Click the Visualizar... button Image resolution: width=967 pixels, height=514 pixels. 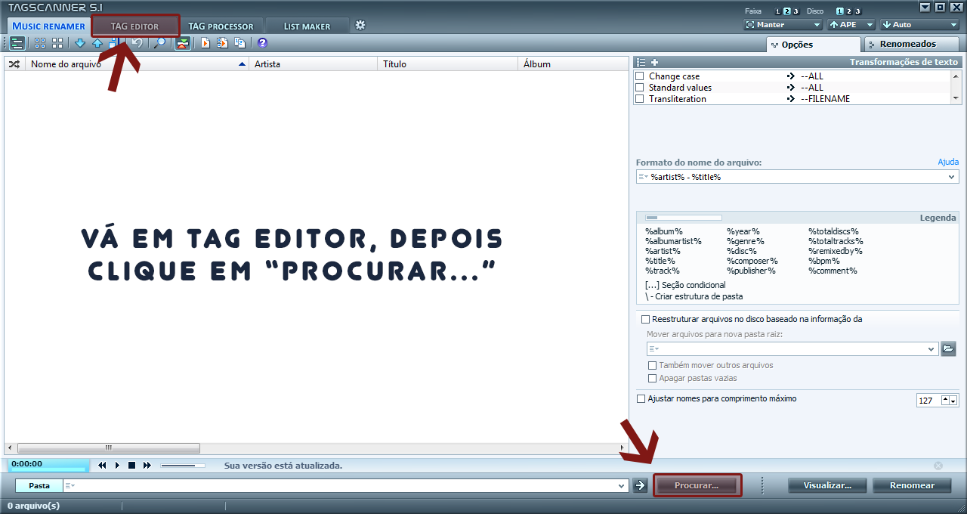click(827, 485)
